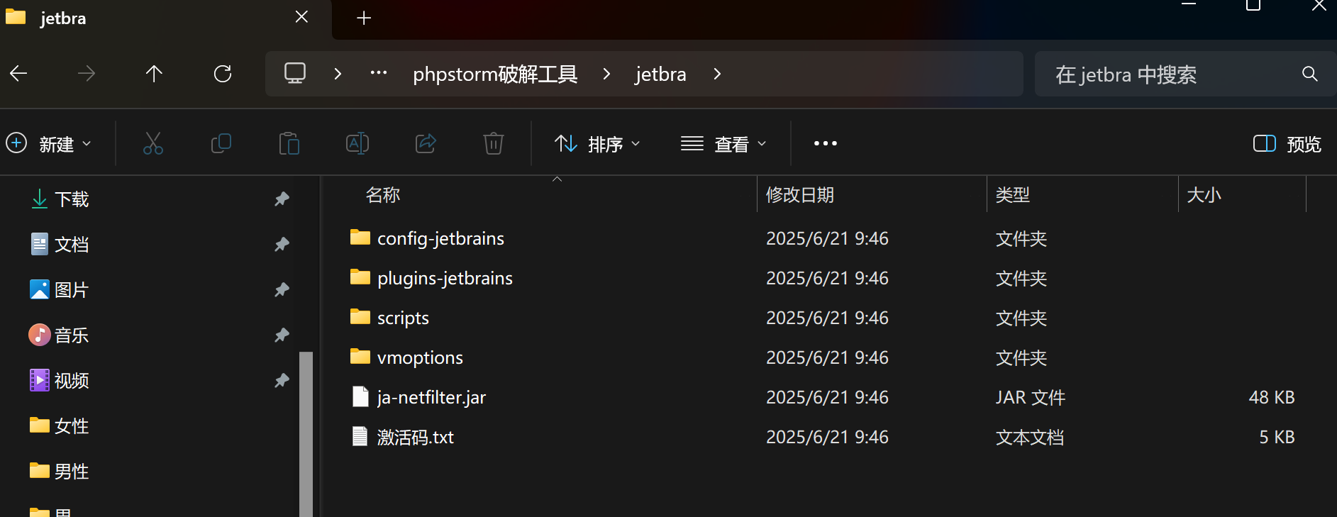Click the sidebar vertical scrollbar thumb

click(x=306, y=434)
